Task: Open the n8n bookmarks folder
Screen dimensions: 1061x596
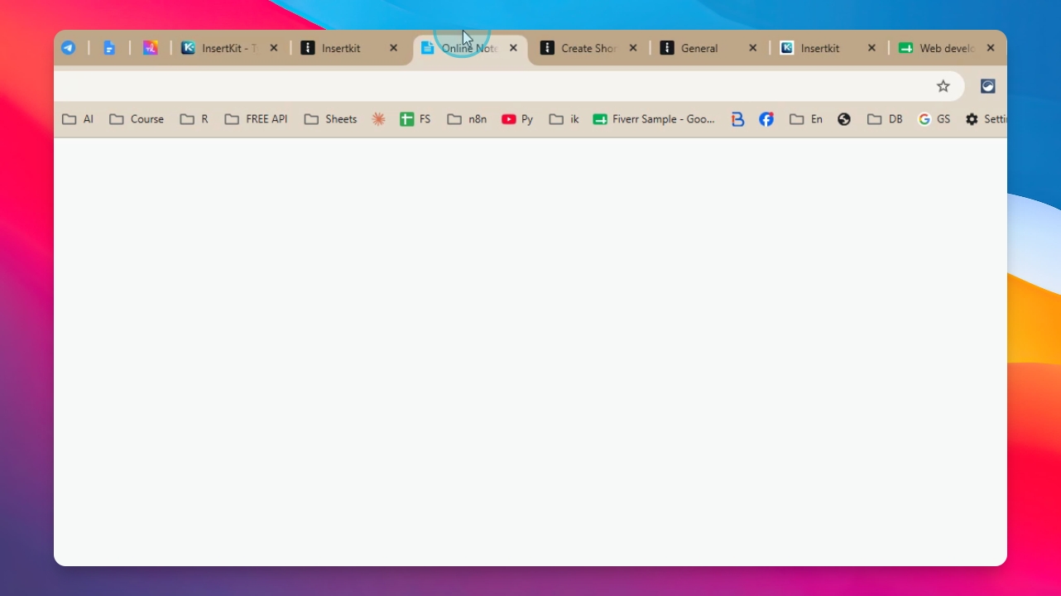Action: [467, 119]
